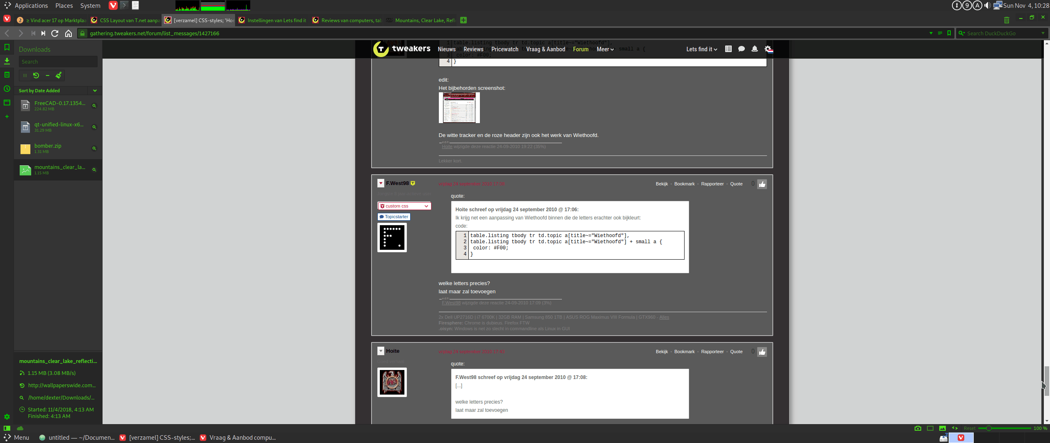Toggle the panel visibility in status bar
This screenshot has width=1050, height=443.
click(7, 428)
